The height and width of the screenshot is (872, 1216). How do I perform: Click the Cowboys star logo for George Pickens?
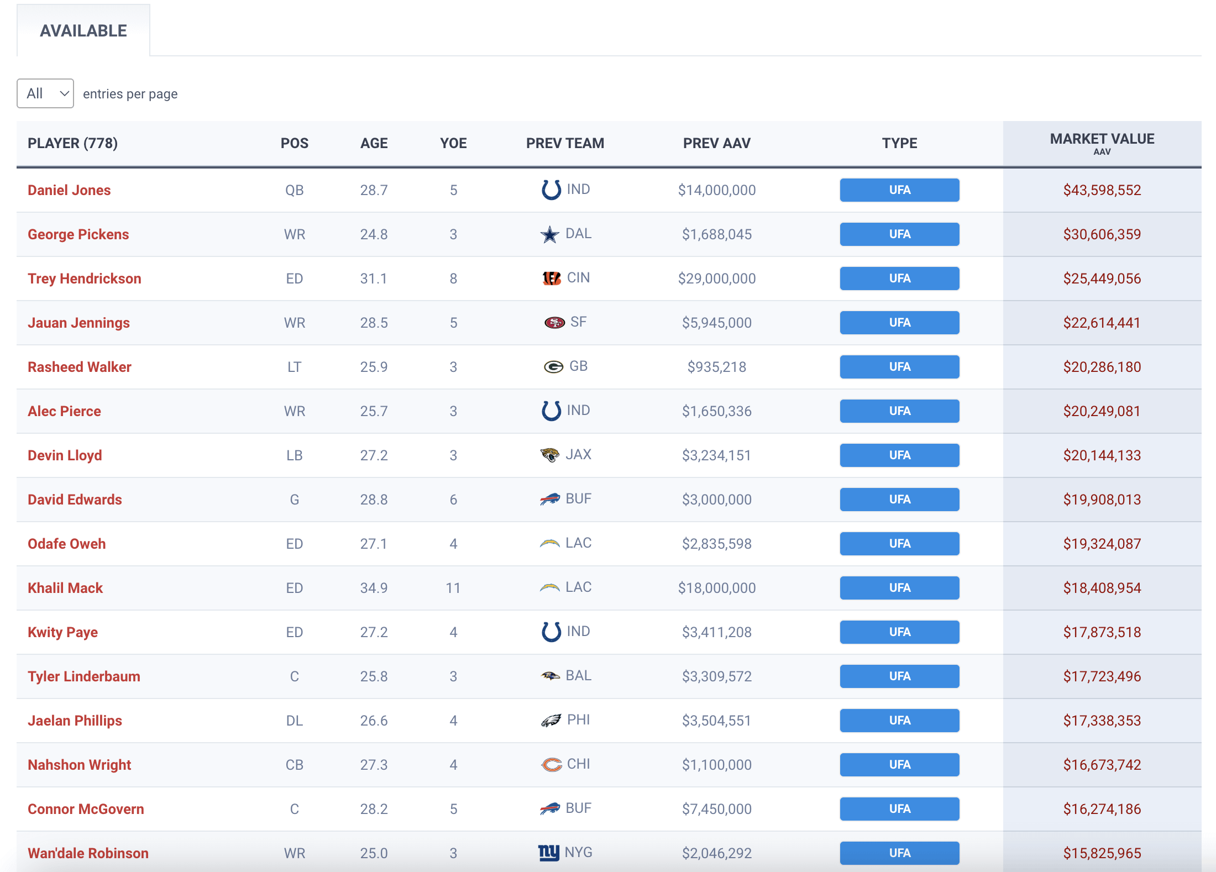549,234
